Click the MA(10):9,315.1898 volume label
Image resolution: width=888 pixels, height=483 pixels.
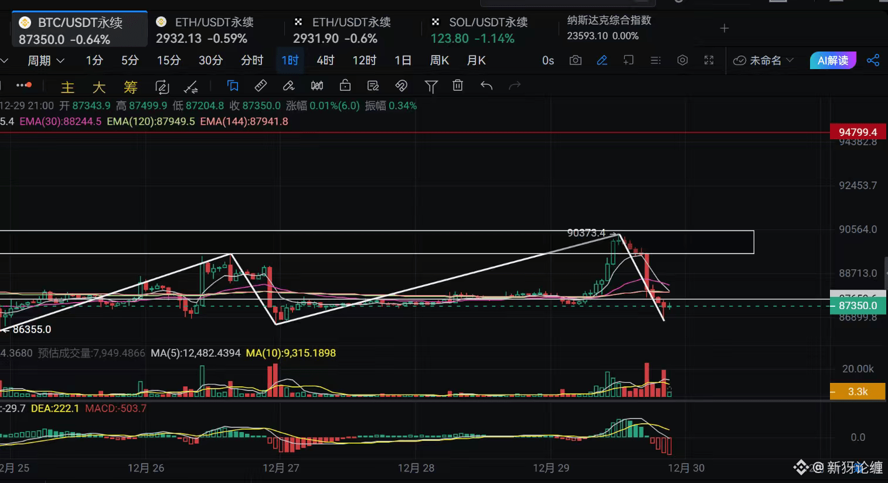click(x=291, y=353)
